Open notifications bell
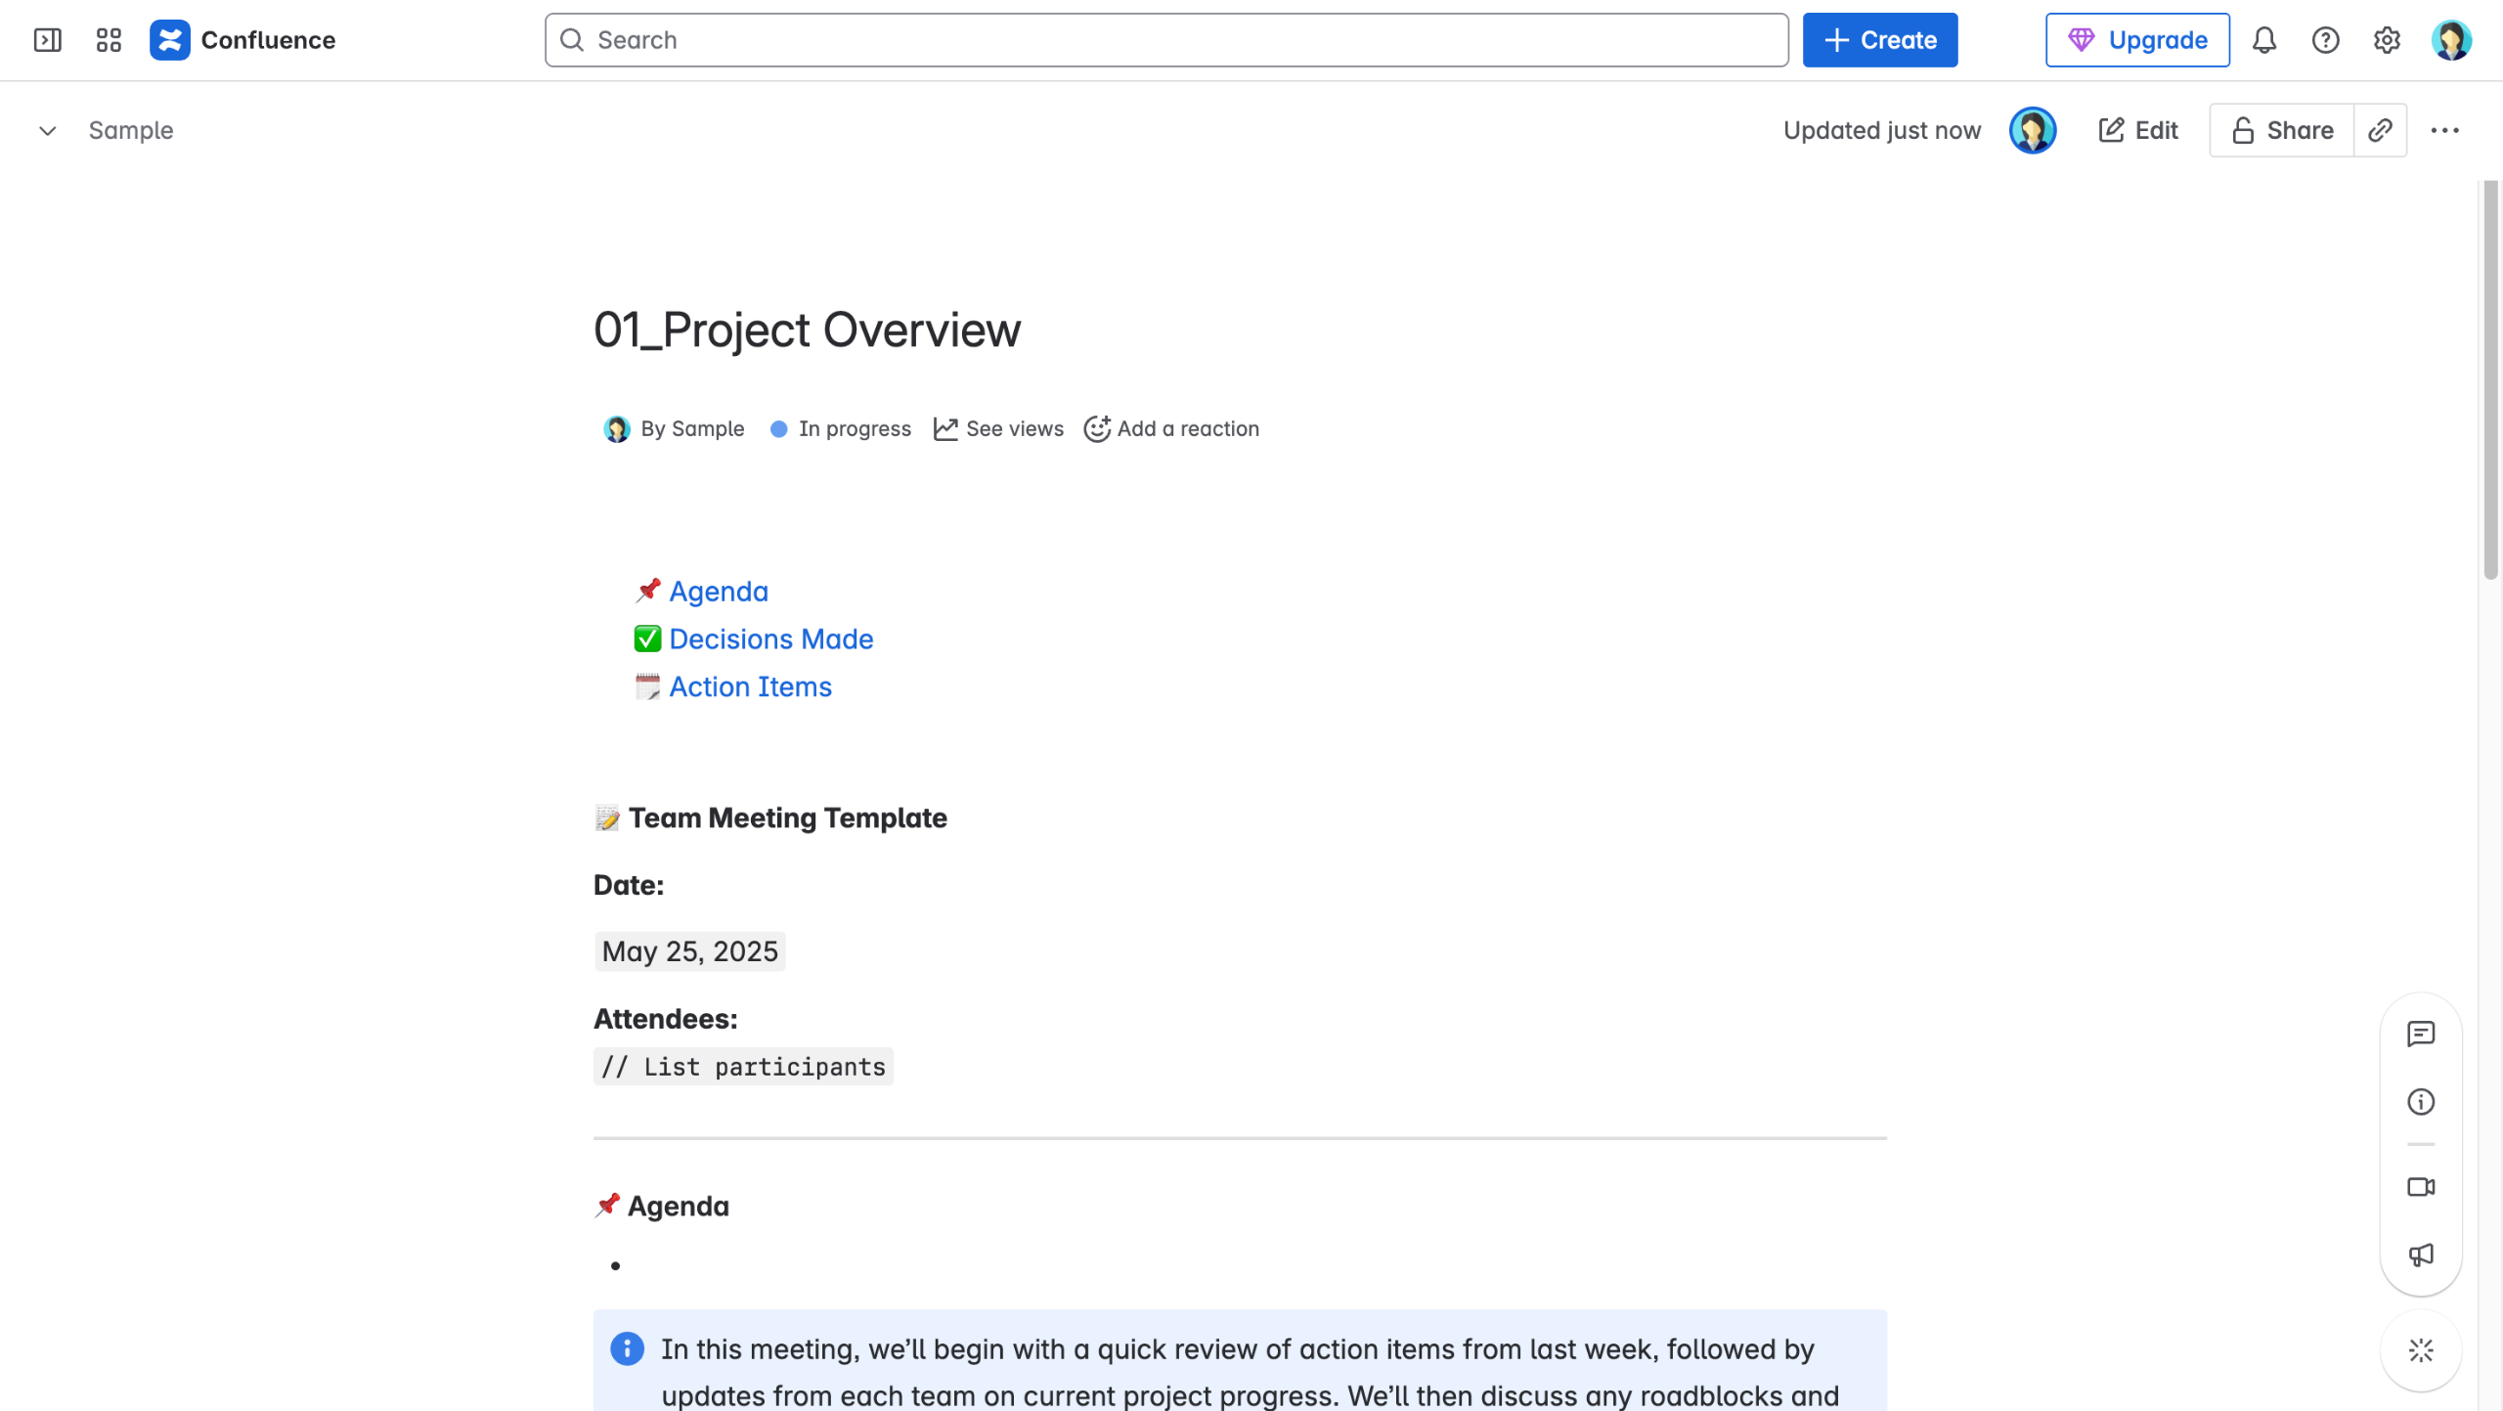The height and width of the screenshot is (1411, 2503). (2264, 40)
